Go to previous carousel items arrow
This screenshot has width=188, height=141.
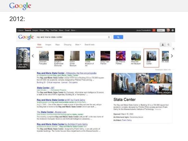33,56
